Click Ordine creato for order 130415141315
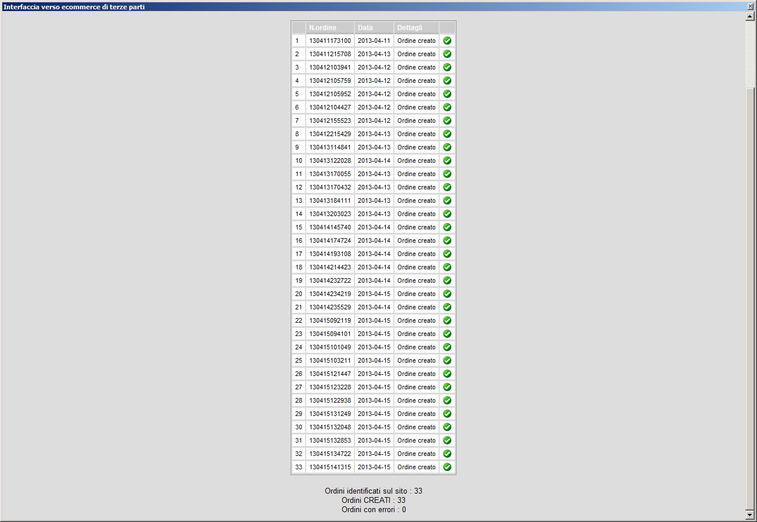757x522 pixels. pos(416,467)
